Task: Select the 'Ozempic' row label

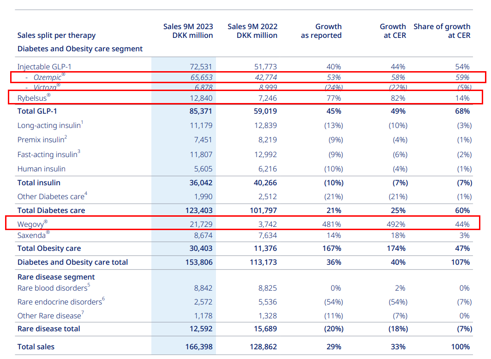Action: click(x=49, y=77)
